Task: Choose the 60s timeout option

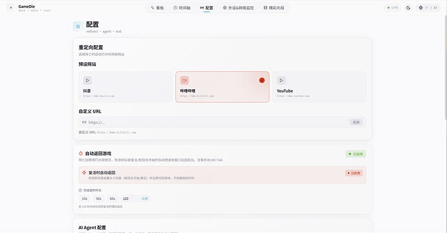Action: coord(112,199)
